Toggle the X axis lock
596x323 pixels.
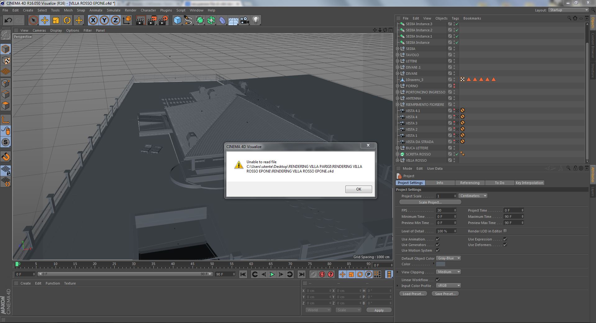(93, 20)
